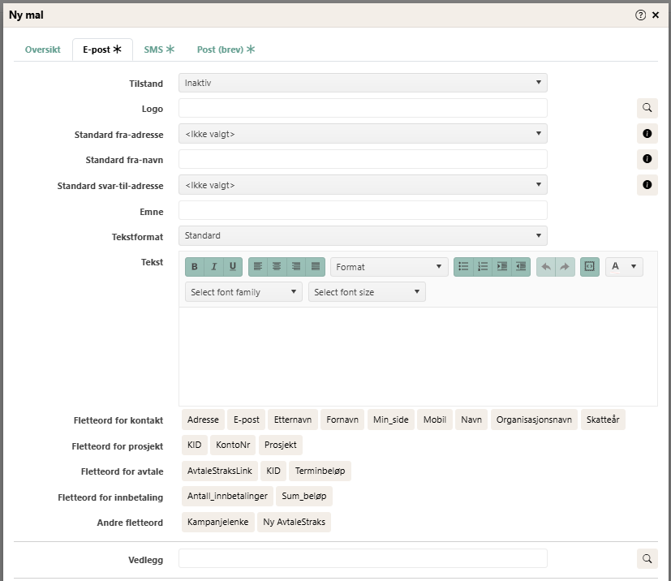
Task: Click the Logo input field
Action: 363,108
